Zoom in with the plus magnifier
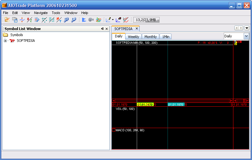Viewport: 252px width, 160px height. tap(66, 20)
